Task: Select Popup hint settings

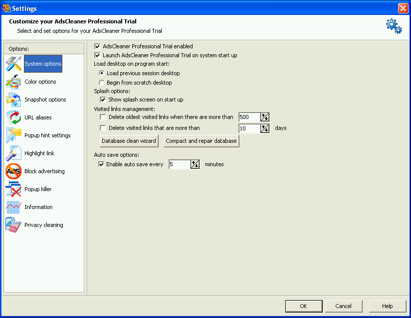Action: 47,135
